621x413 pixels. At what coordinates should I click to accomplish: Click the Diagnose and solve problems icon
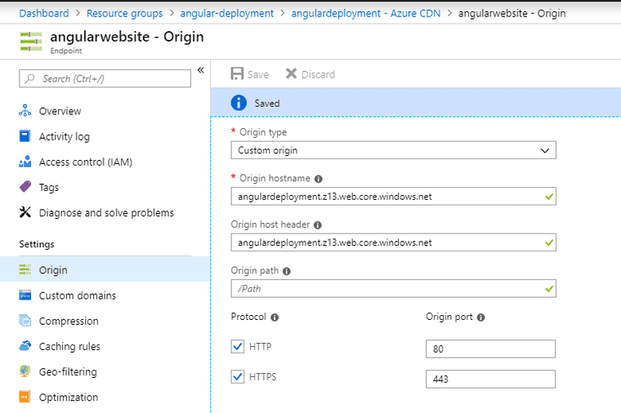point(25,213)
